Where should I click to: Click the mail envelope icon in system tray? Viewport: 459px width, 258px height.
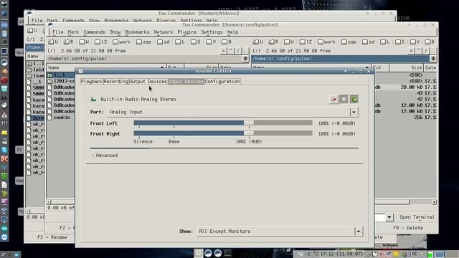point(368,254)
